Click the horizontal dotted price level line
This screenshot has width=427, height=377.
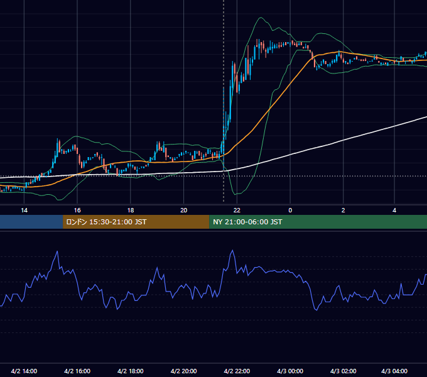click(213, 176)
